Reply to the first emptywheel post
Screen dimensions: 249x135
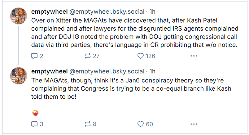pyautogui.click(x=37, y=56)
